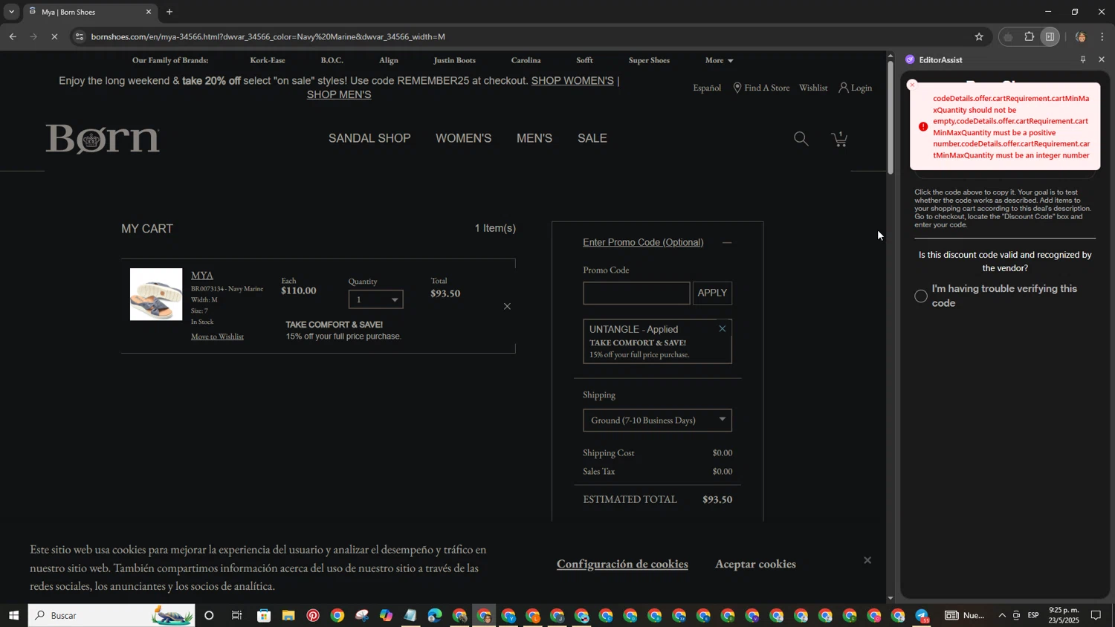Open Task View in the taskbar

236,615
